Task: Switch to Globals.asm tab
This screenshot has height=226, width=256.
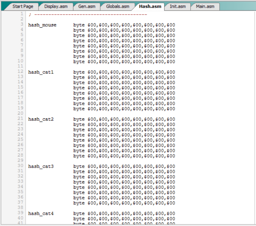Action: tap(118, 6)
